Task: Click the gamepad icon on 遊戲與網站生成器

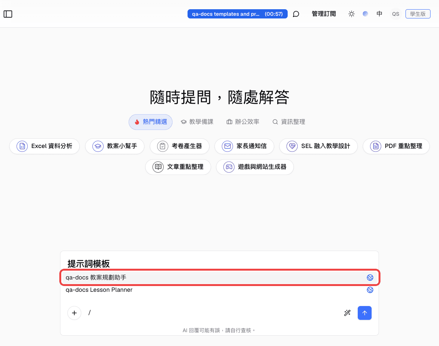Action: point(229,167)
